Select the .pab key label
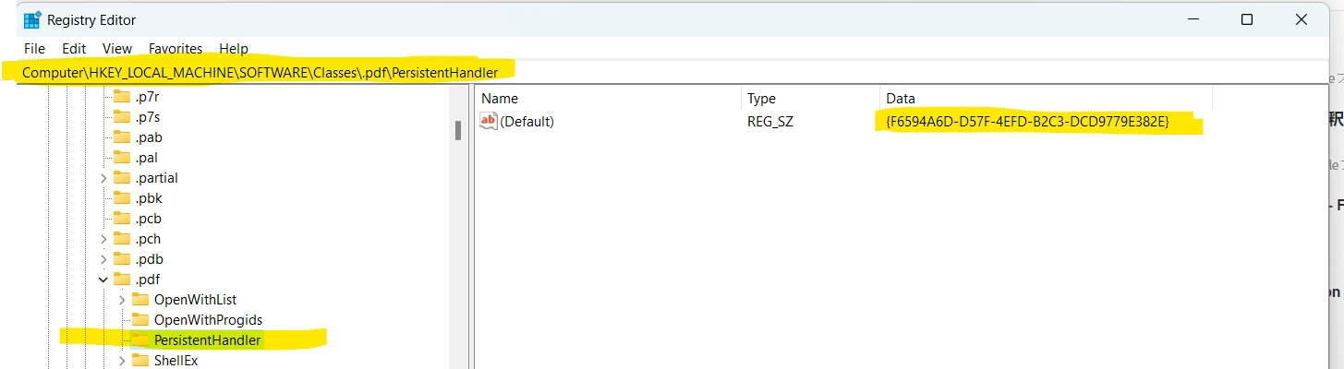The height and width of the screenshot is (369, 1344). click(149, 137)
